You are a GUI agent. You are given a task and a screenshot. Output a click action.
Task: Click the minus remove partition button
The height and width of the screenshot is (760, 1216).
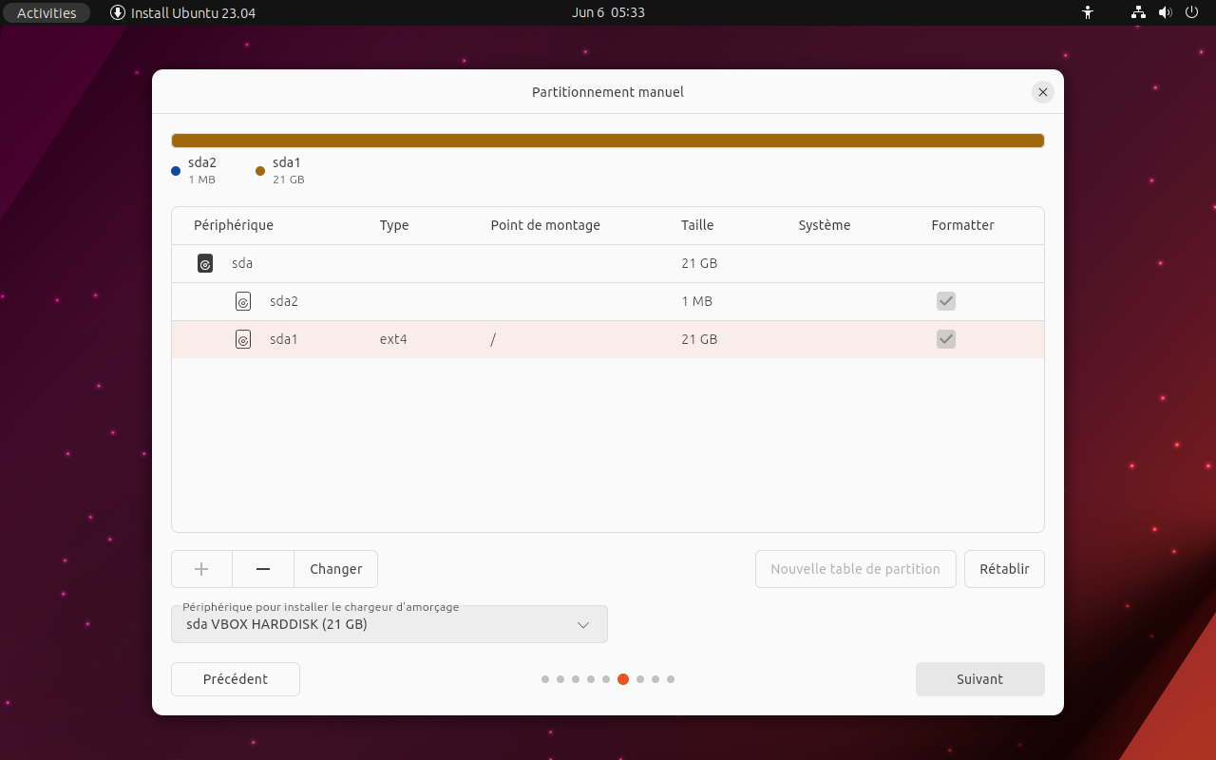[263, 569]
